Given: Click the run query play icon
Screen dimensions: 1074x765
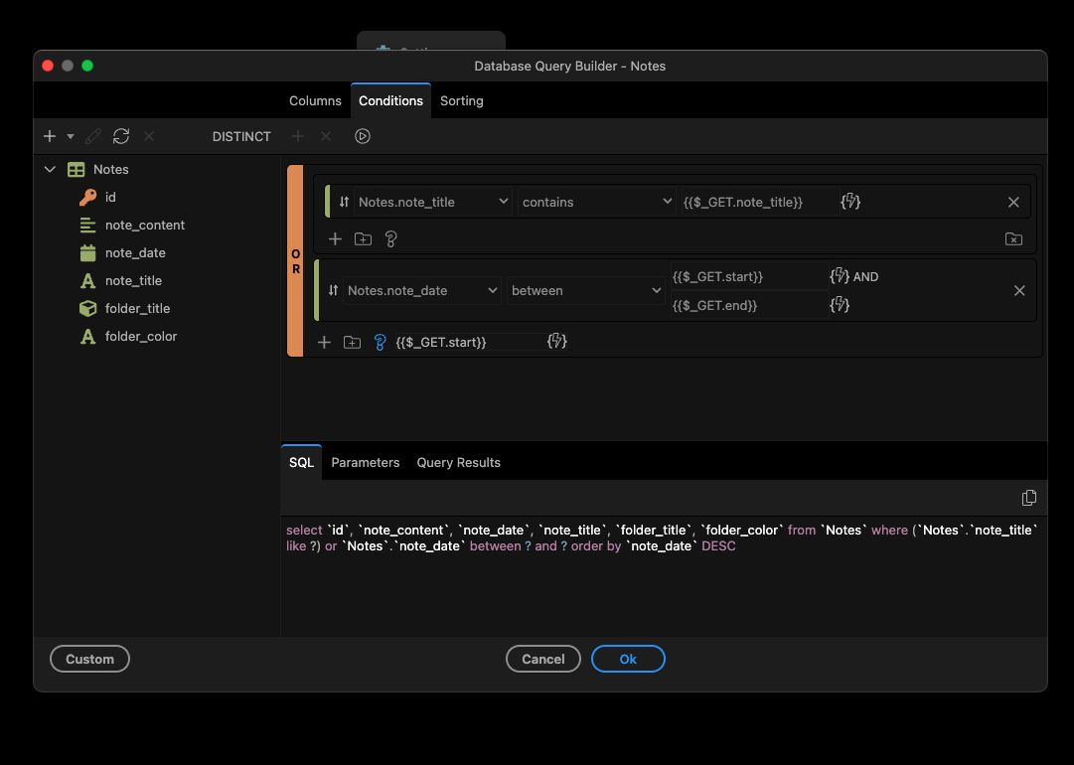Looking at the screenshot, I should click(x=363, y=136).
